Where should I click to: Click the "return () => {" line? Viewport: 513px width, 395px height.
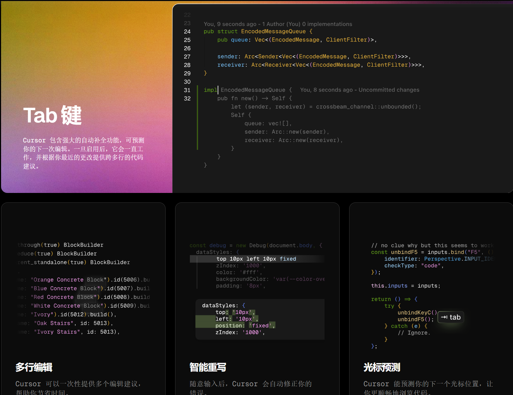click(395, 299)
